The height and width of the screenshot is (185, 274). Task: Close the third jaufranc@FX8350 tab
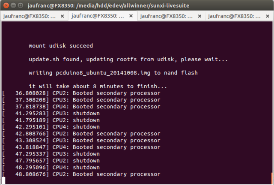click(200, 16)
